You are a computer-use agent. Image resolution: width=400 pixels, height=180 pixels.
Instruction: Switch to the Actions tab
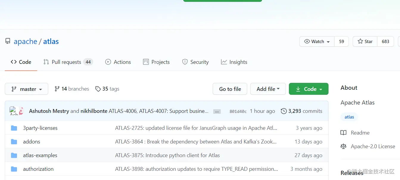118,62
